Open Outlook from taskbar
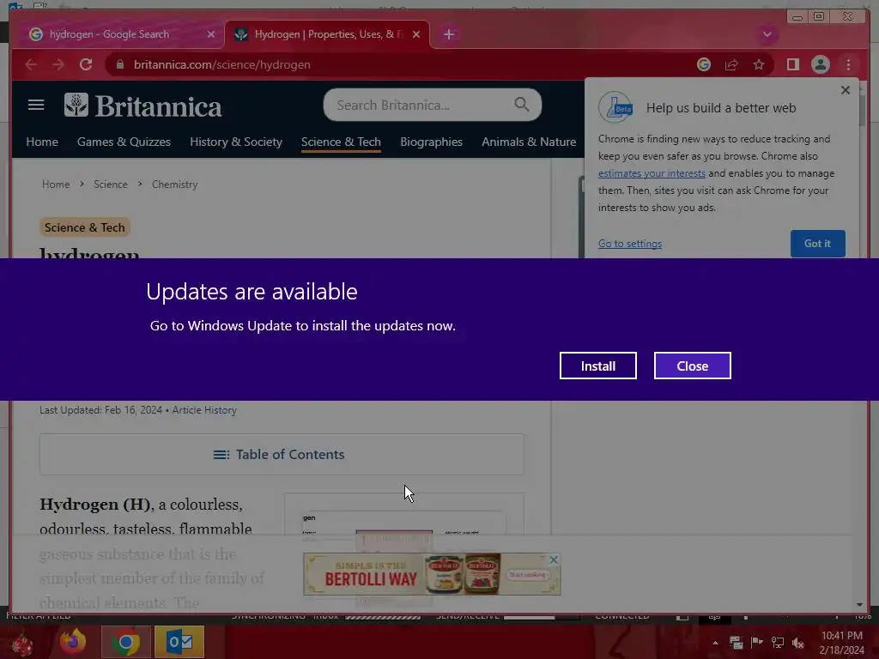 [x=179, y=642]
